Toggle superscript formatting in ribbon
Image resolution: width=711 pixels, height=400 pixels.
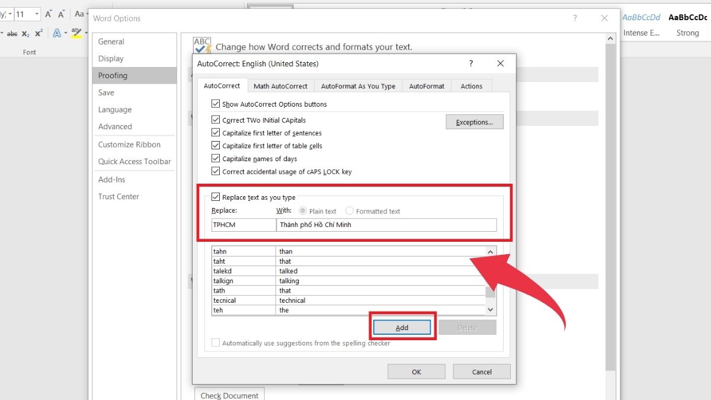coord(39,34)
